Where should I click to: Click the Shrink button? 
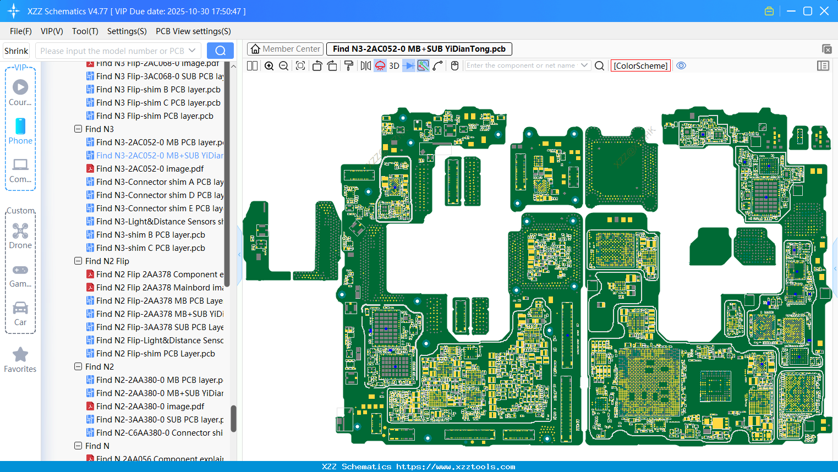pyautogui.click(x=17, y=51)
